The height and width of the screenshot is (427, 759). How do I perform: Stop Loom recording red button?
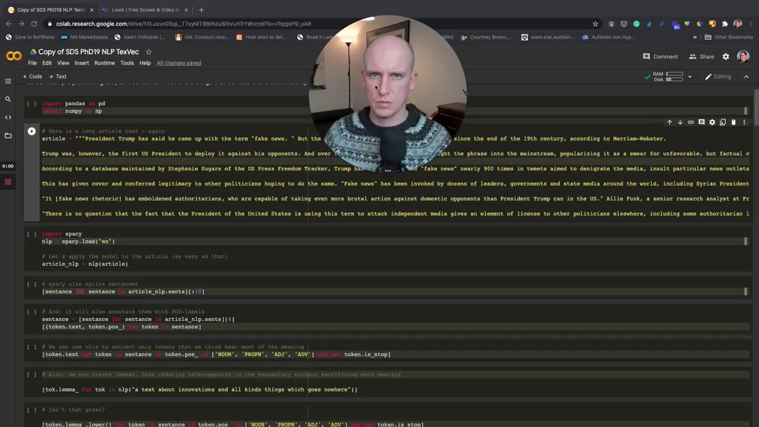click(x=8, y=182)
